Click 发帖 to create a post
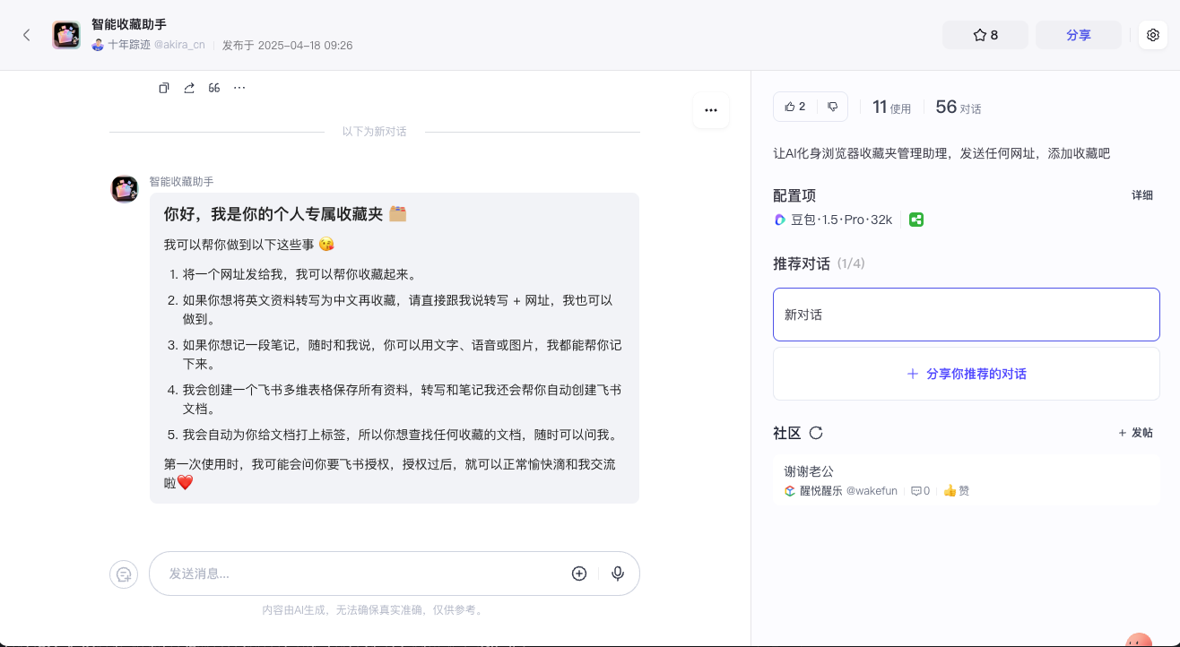This screenshot has height=647, width=1180. pos(1135,433)
